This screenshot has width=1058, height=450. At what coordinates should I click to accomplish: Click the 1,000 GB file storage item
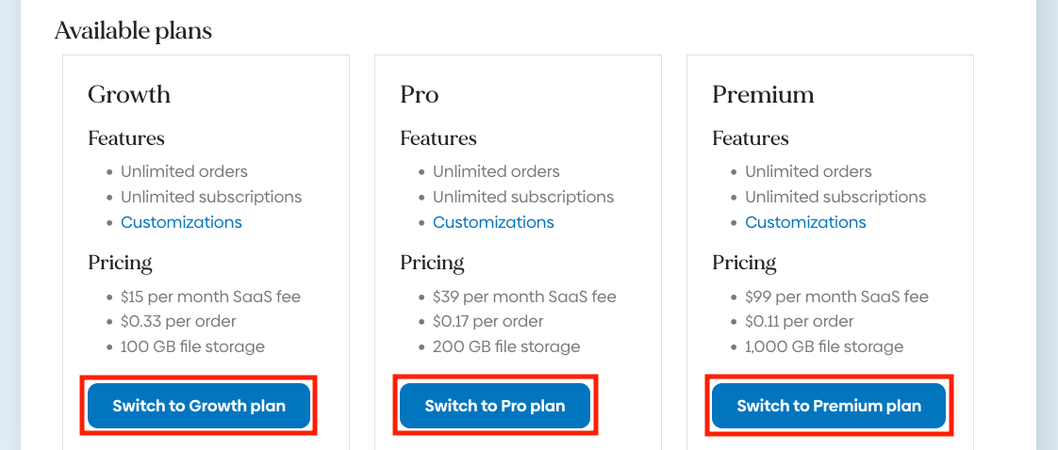[x=824, y=346]
